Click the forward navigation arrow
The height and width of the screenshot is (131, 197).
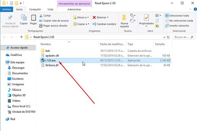pos(11,37)
